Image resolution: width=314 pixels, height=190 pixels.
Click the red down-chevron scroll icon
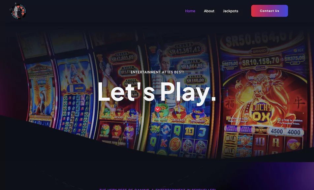click(157, 109)
